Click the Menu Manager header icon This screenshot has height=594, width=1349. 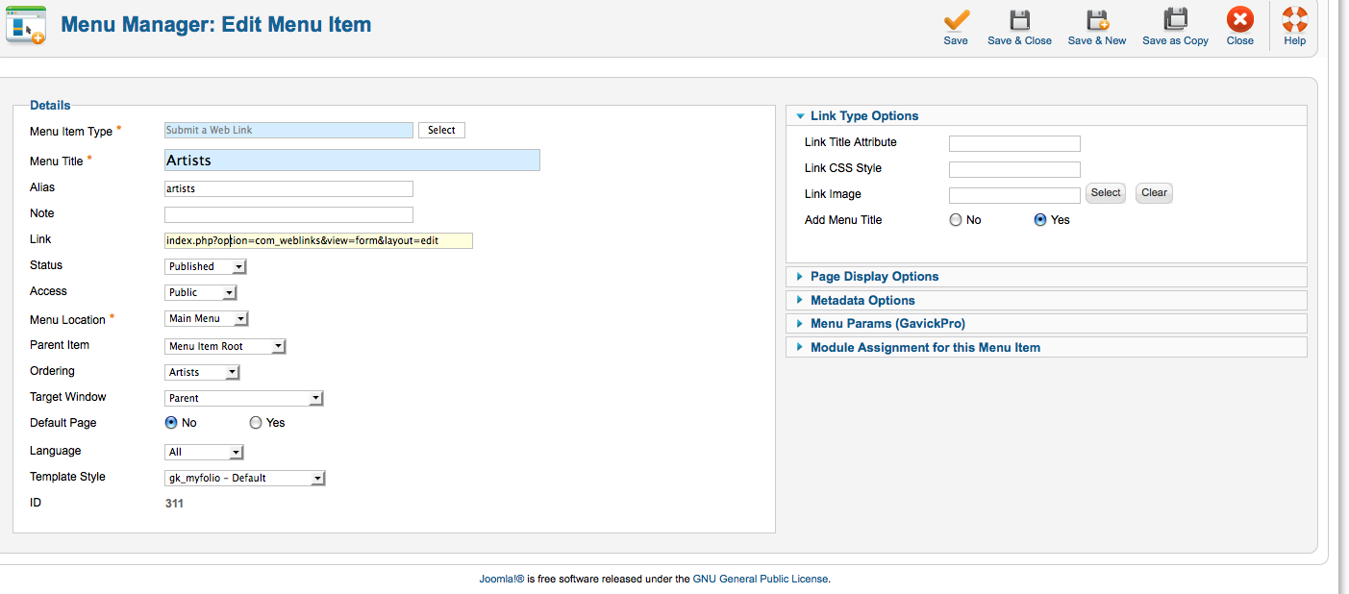(x=26, y=24)
